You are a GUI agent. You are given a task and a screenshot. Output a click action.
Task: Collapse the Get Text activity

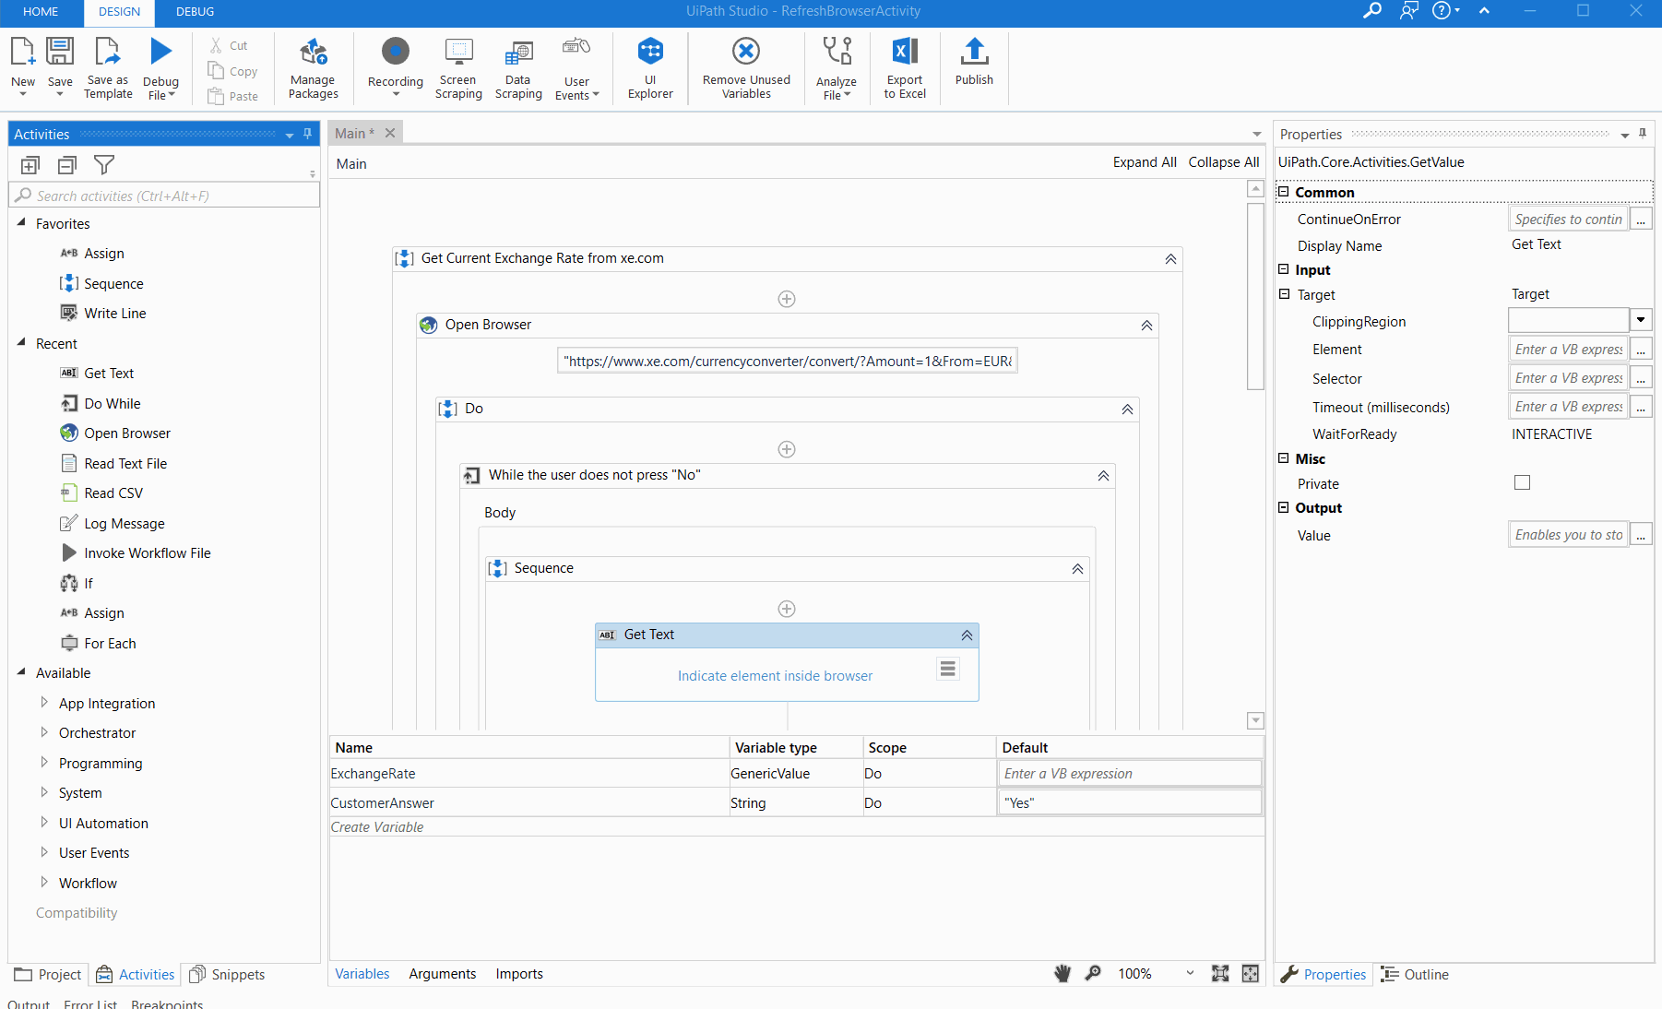[x=967, y=635]
